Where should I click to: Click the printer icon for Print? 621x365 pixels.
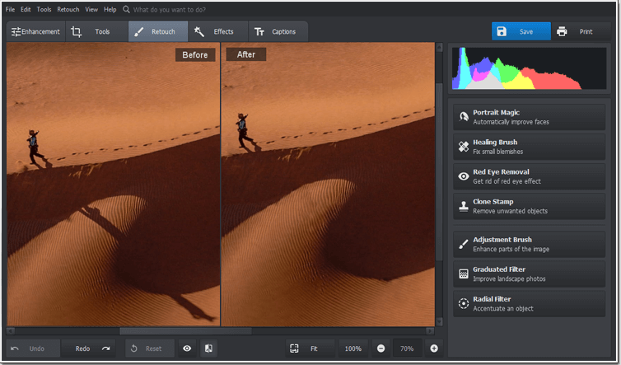click(562, 31)
